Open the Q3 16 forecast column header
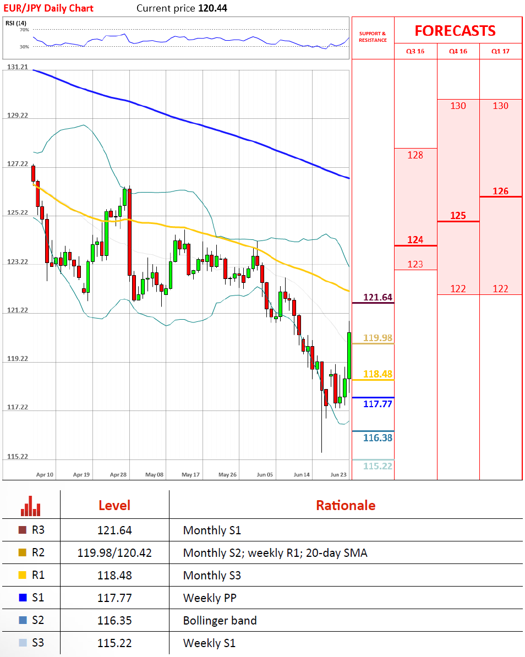 (415, 52)
